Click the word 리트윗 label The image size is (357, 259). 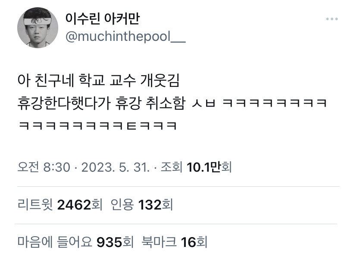pos(35,204)
